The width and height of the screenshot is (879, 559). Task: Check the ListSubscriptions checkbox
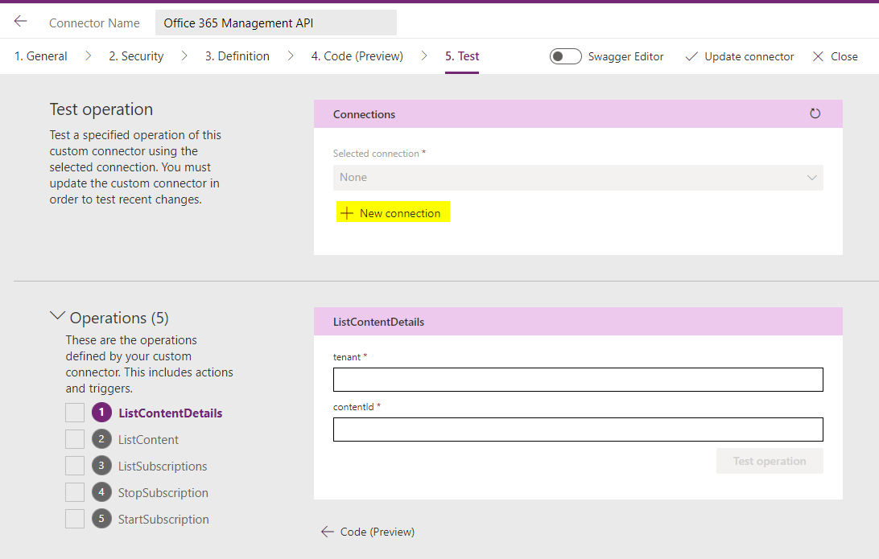point(74,465)
